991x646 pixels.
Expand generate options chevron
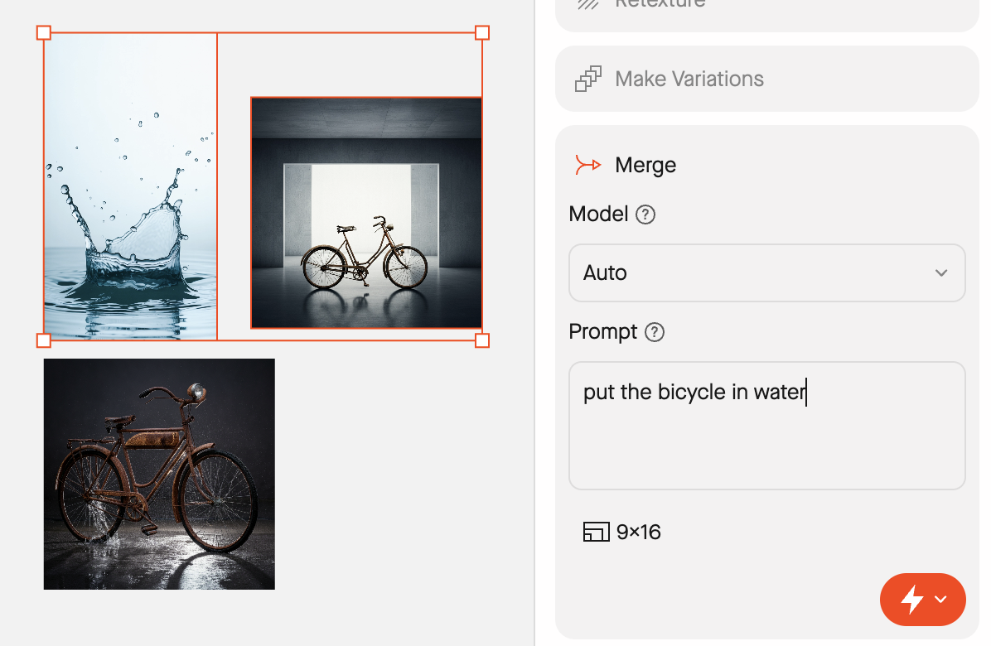point(941,600)
